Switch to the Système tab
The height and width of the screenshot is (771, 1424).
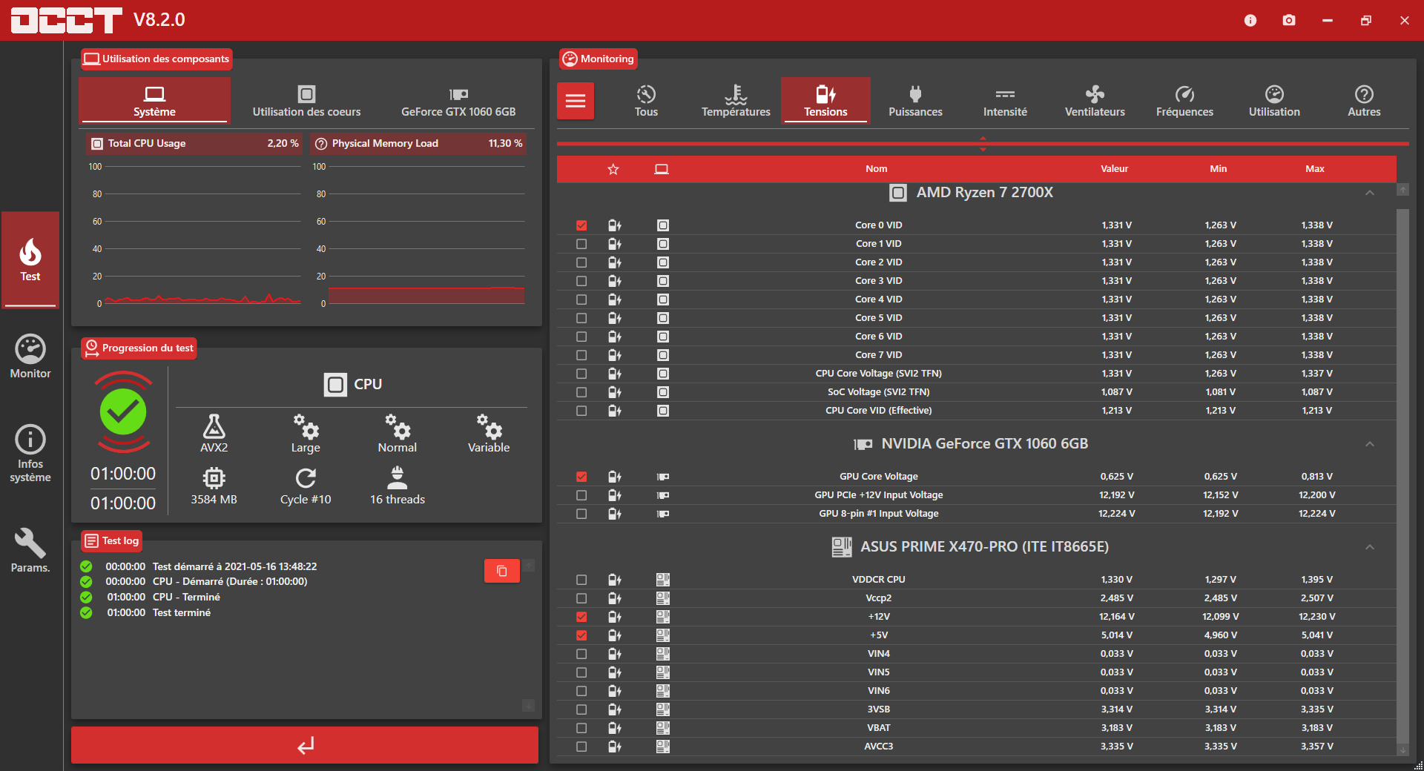click(x=154, y=100)
